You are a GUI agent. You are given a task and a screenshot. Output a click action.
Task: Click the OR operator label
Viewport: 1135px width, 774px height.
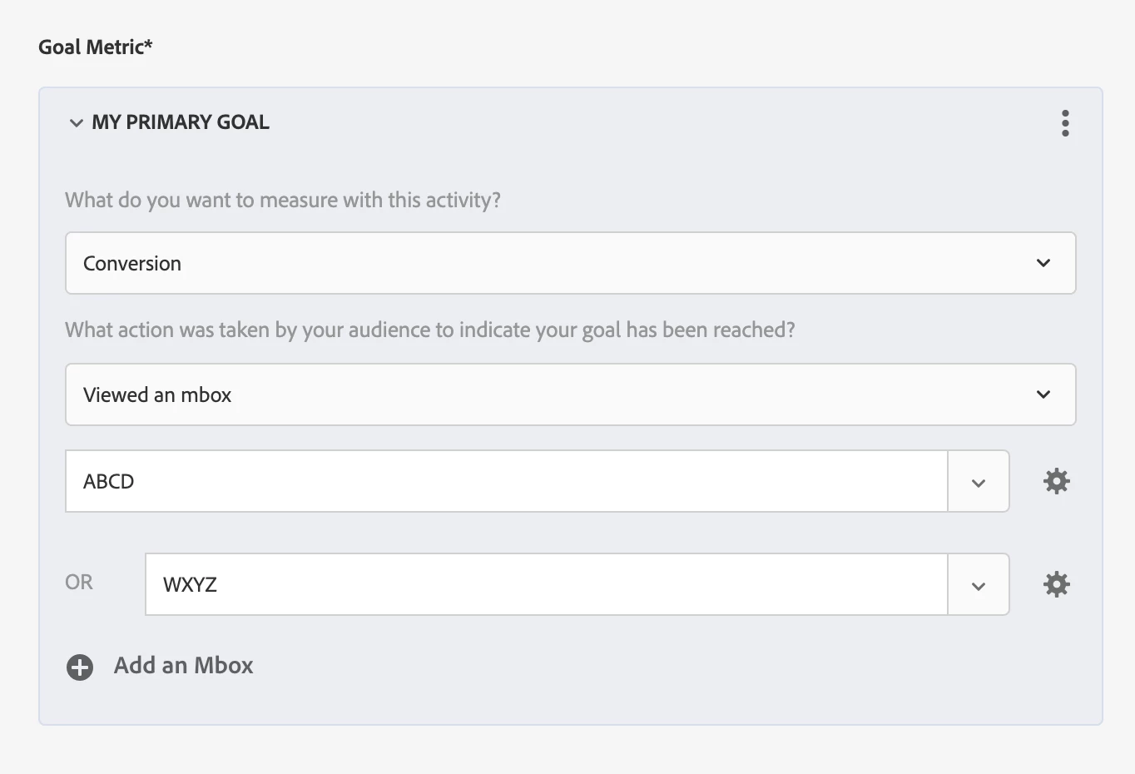click(79, 583)
